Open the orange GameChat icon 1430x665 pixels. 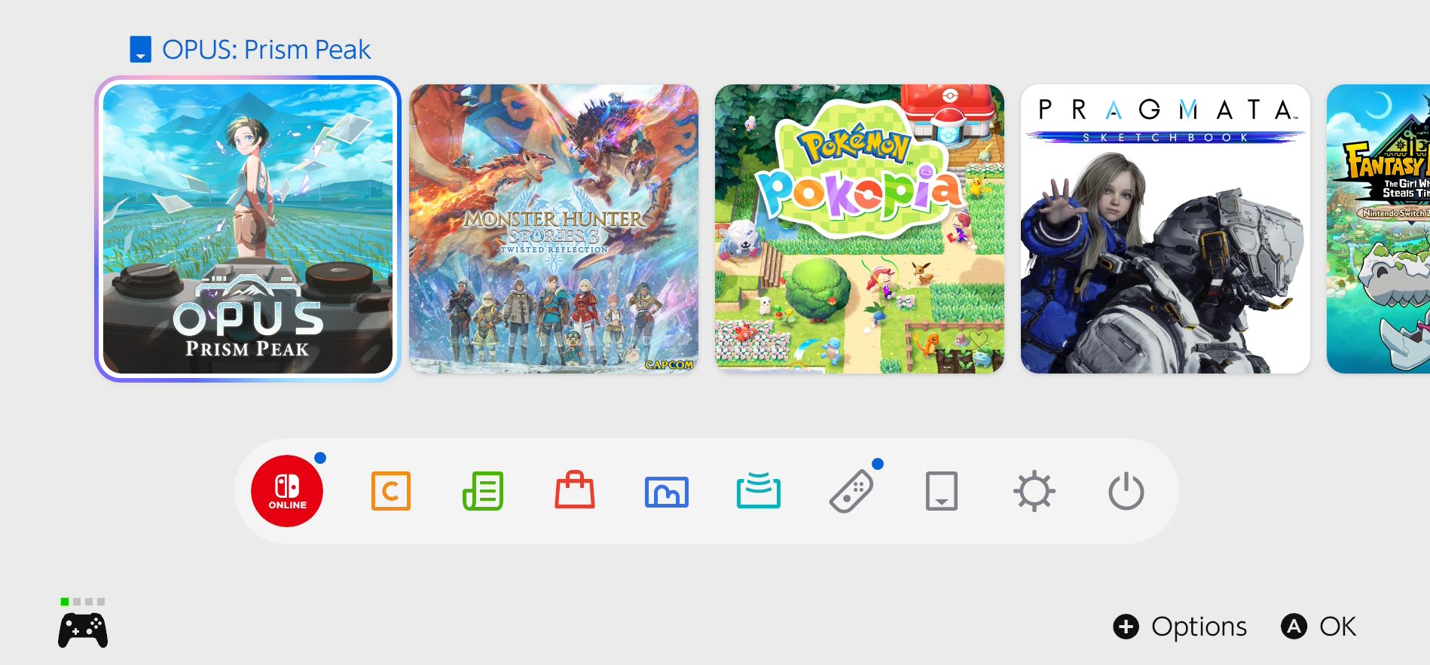(390, 491)
